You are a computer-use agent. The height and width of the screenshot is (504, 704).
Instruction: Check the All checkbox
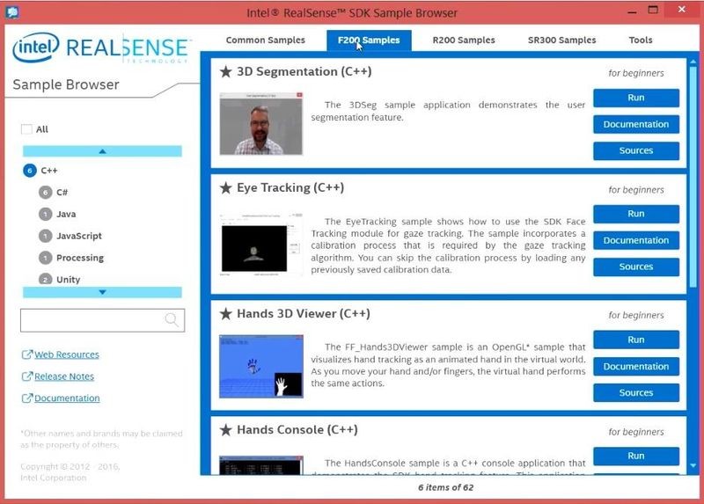pos(26,129)
